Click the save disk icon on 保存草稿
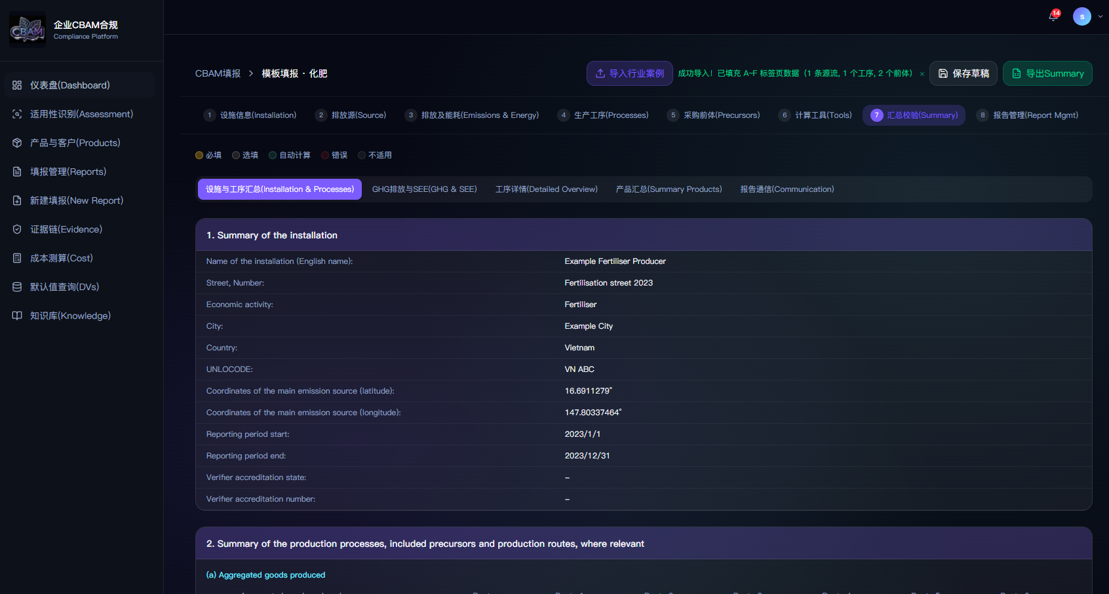Image resolution: width=1109 pixels, height=594 pixels. click(943, 73)
